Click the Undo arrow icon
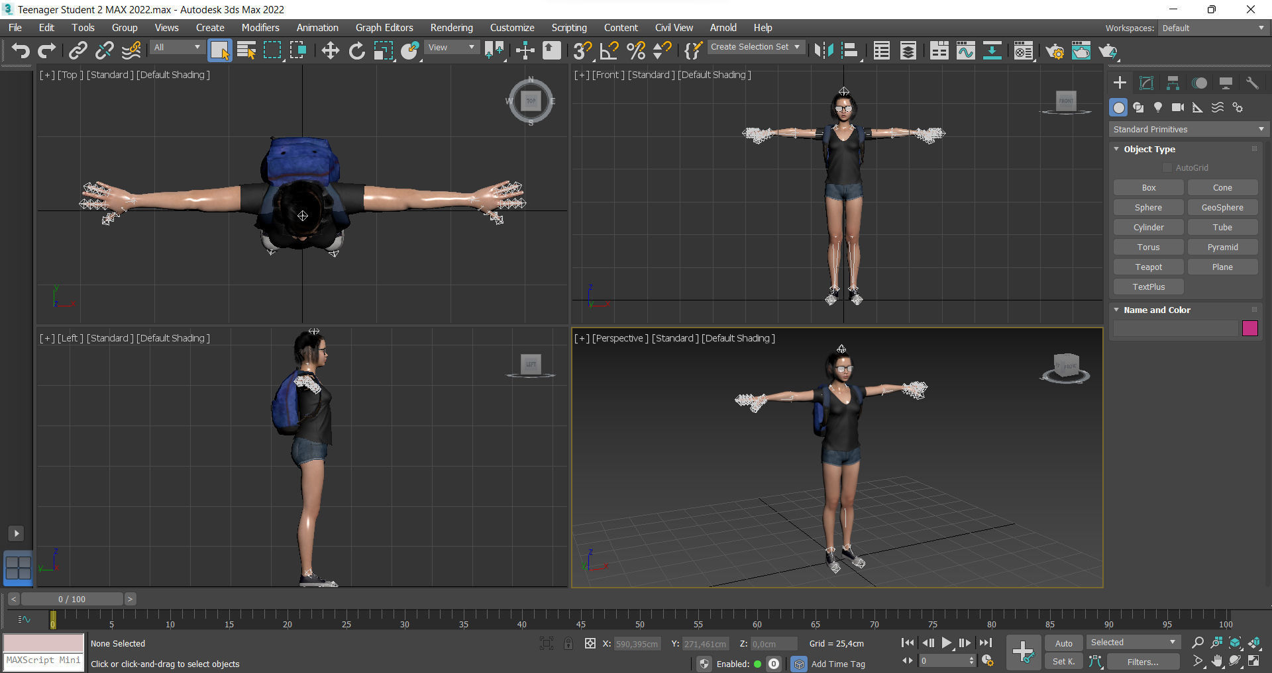 21,50
